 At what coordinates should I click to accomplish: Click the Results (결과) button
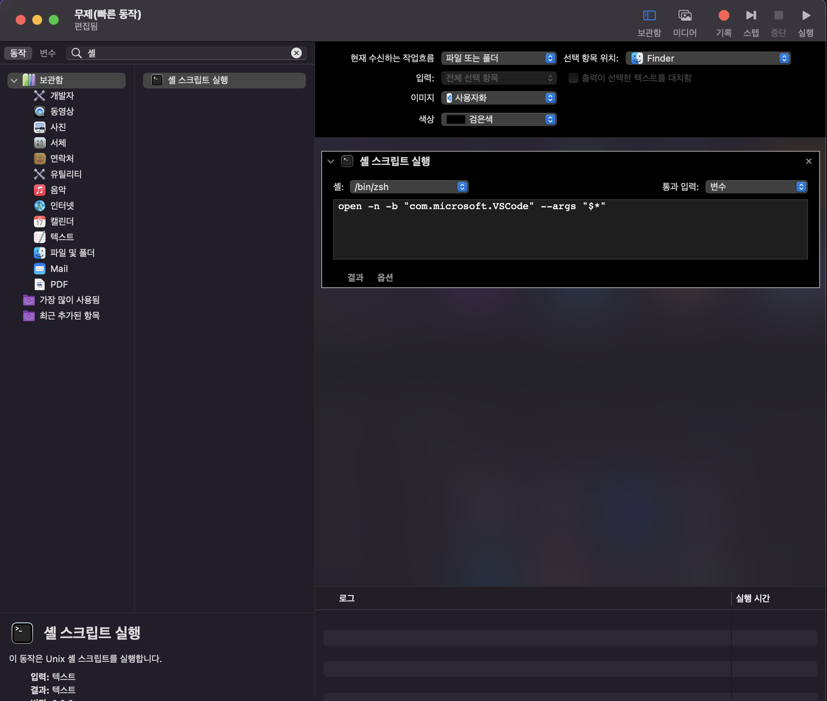click(x=355, y=277)
